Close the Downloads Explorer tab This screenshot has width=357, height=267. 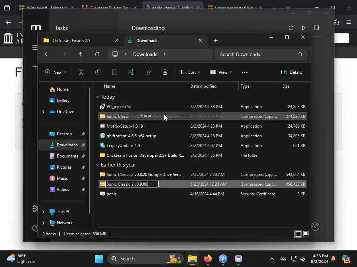200,40
